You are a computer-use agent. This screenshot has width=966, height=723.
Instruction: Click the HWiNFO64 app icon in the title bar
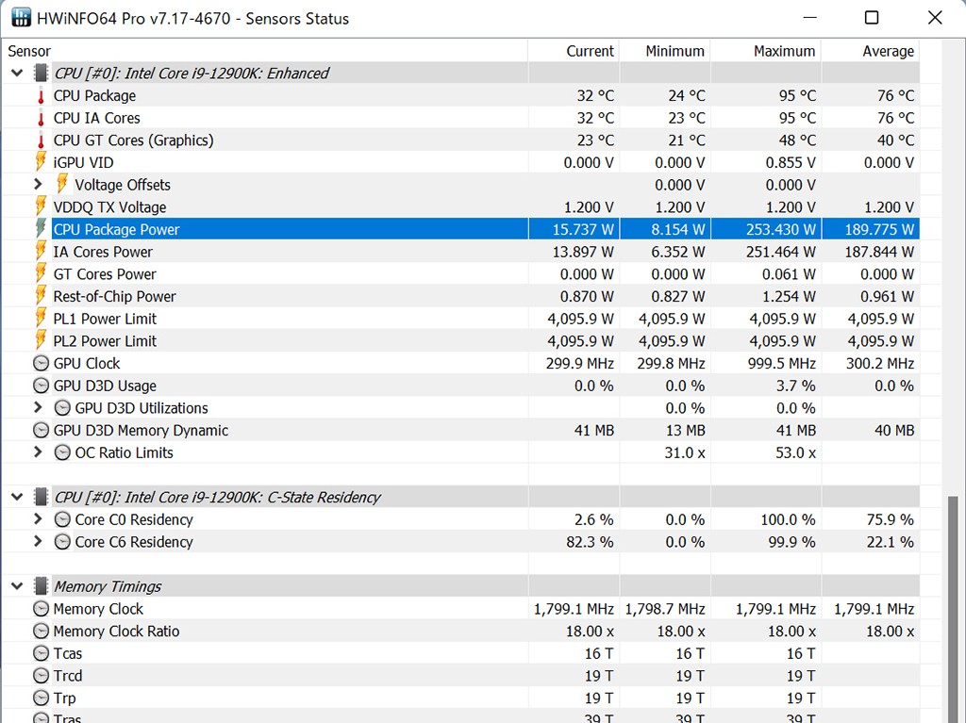20,18
